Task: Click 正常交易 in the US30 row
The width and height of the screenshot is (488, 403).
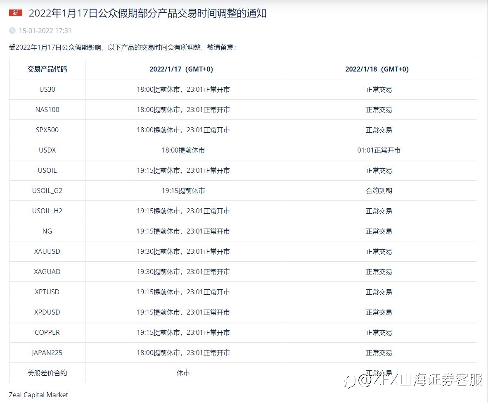Action: pos(379,89)
